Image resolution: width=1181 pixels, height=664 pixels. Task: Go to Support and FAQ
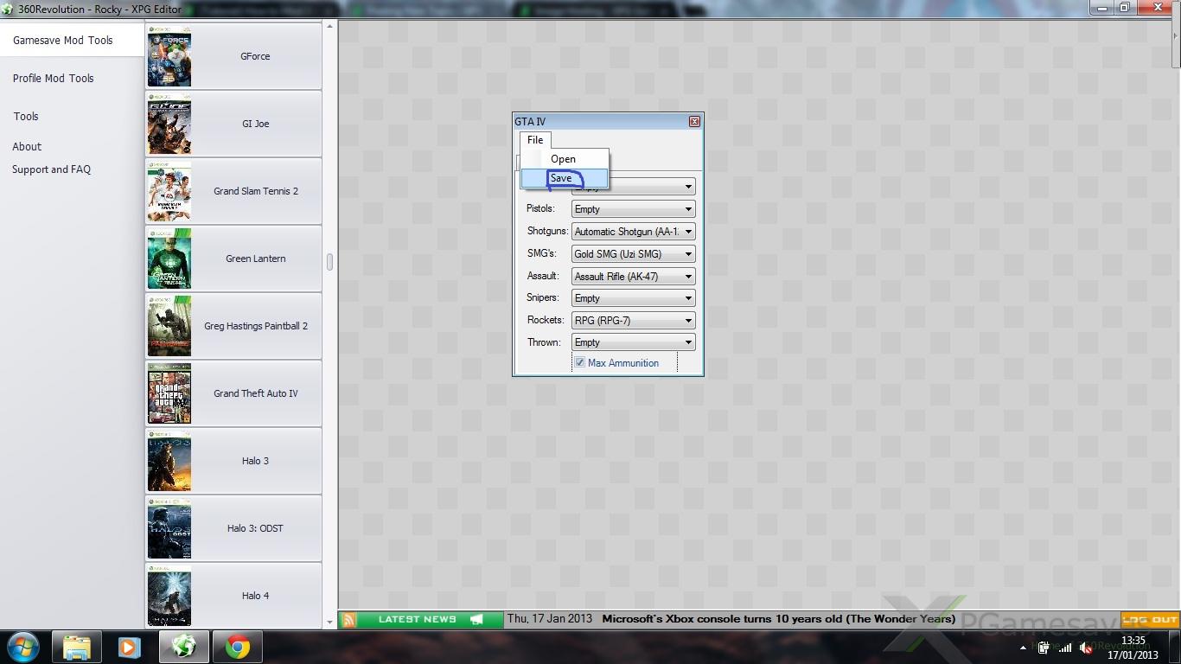51,169
